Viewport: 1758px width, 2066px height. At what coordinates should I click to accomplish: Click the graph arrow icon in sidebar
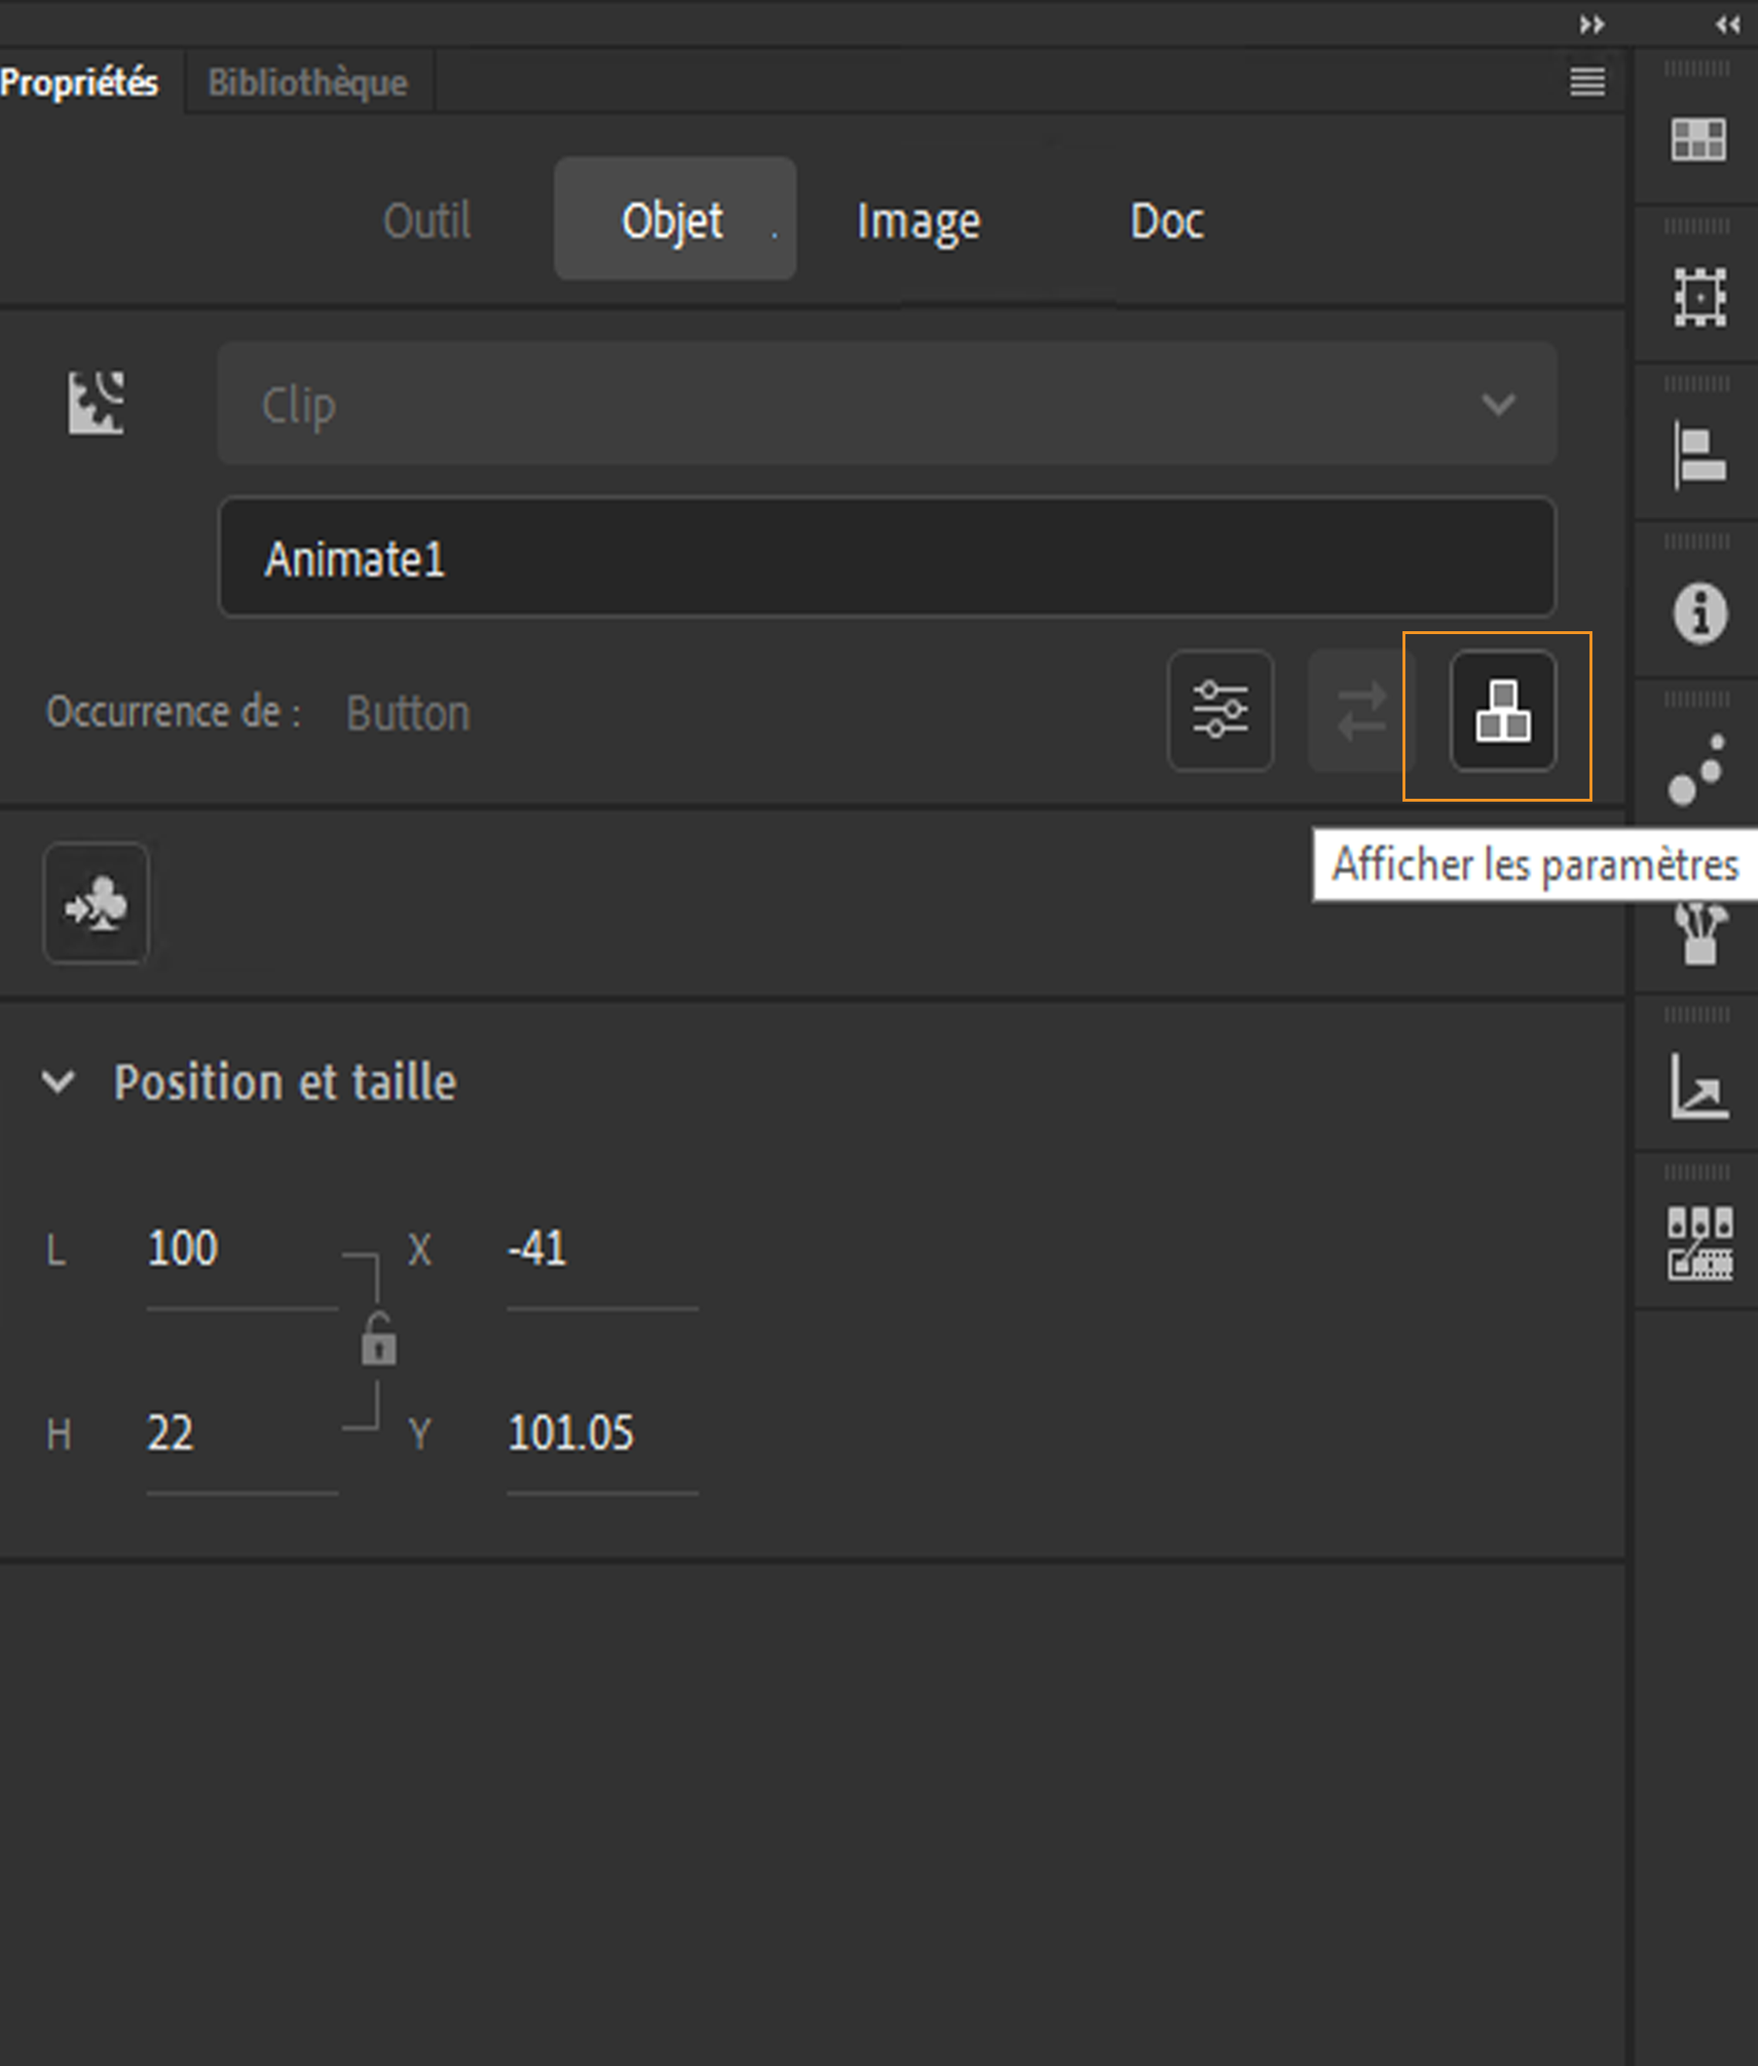1700,1086
